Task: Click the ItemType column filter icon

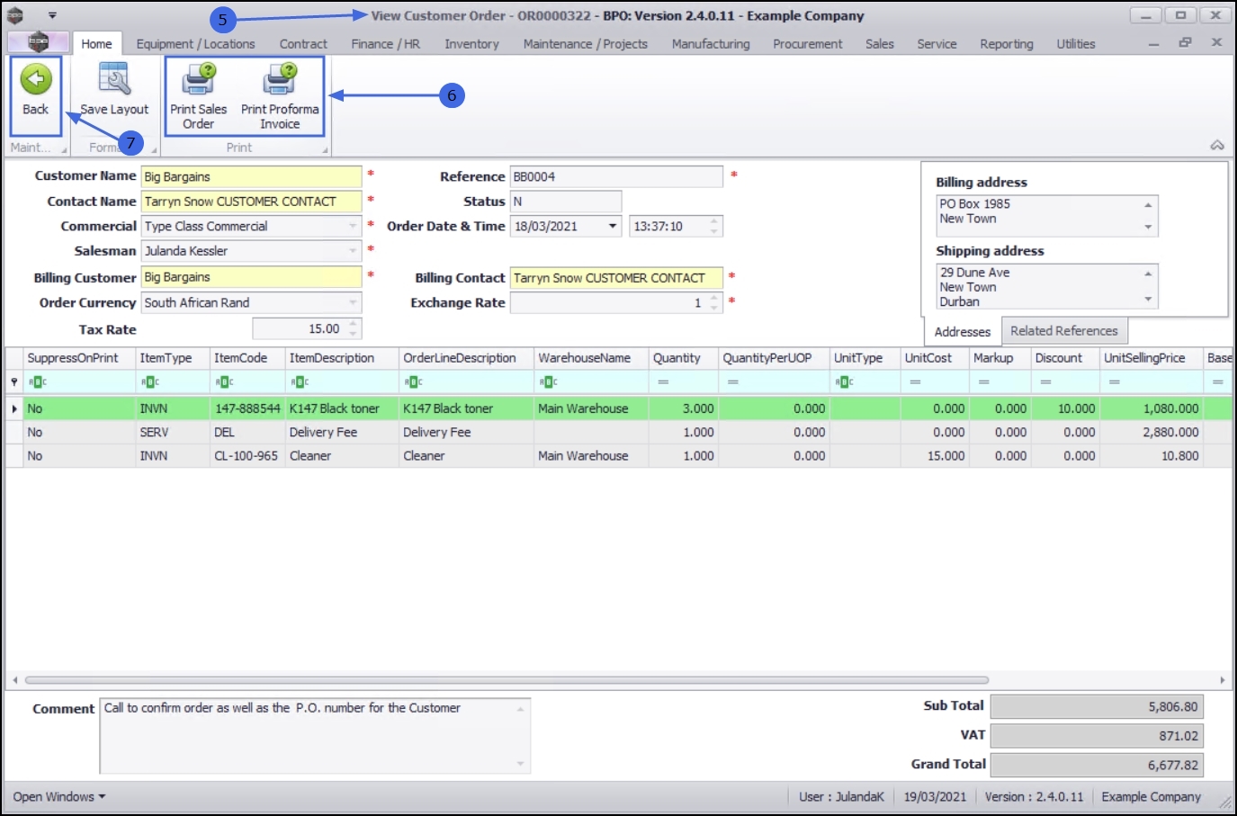Action: 150,382
